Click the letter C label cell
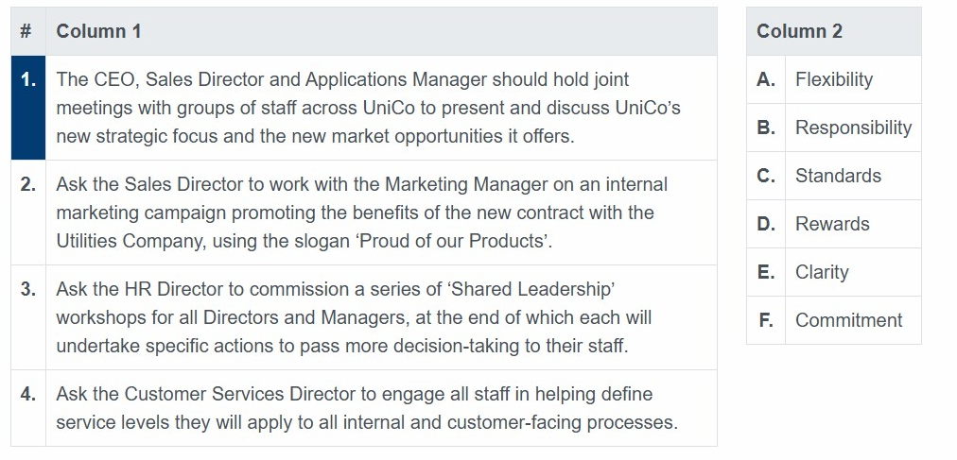This screenshot has width=957, height=460. (766, 176)
